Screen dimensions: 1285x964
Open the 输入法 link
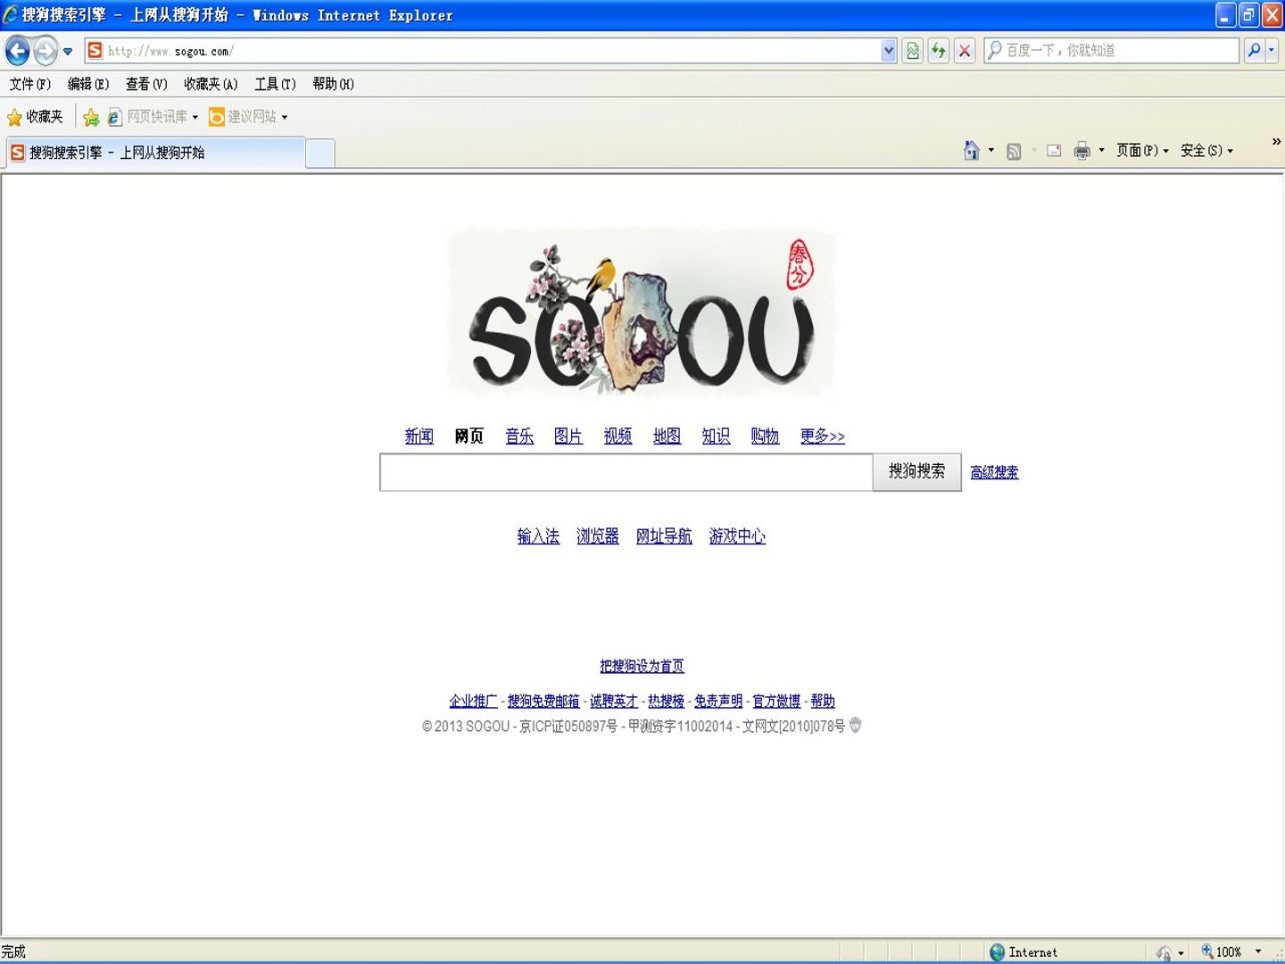(538, 536)
